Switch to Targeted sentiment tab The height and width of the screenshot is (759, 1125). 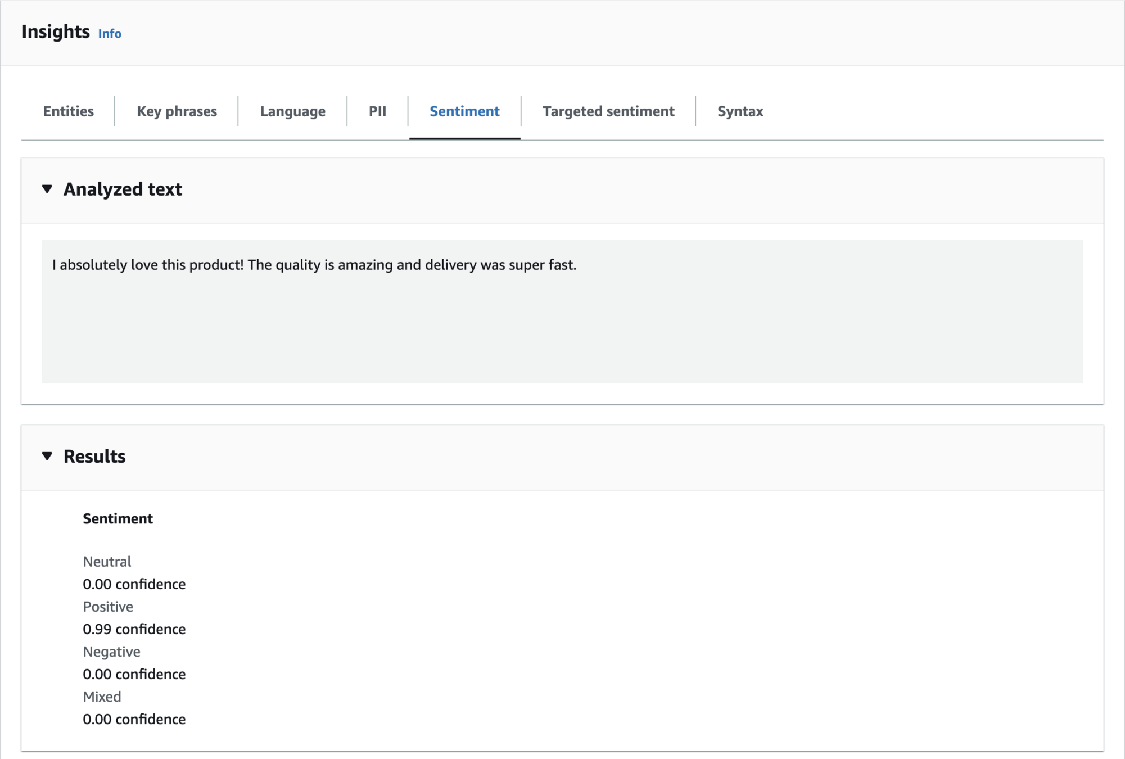[608, 111]
